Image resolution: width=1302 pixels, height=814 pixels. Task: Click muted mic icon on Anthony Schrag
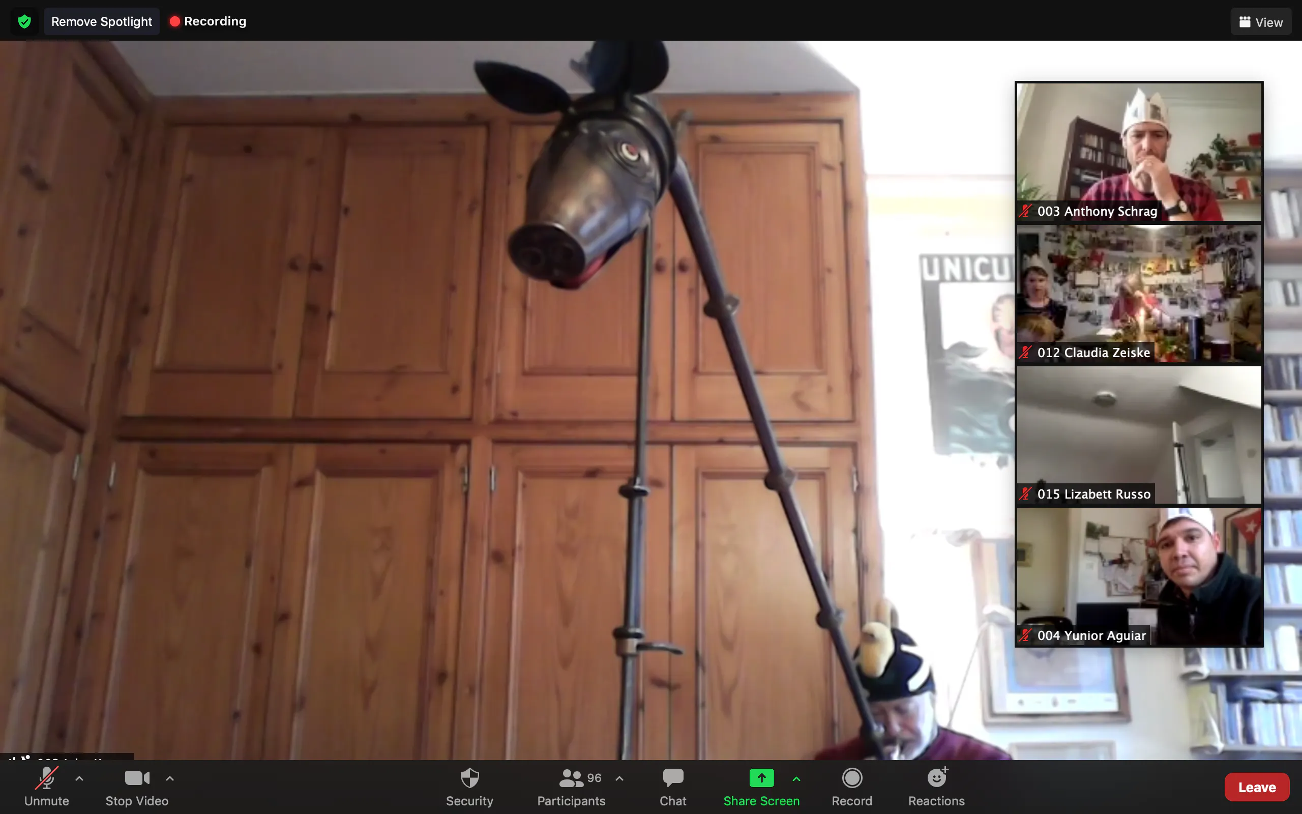click(1025, 211)
